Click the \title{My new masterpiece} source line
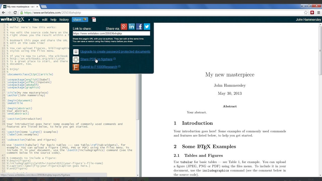The height and width of the screenshot is (181, 322). coord(27,93)
